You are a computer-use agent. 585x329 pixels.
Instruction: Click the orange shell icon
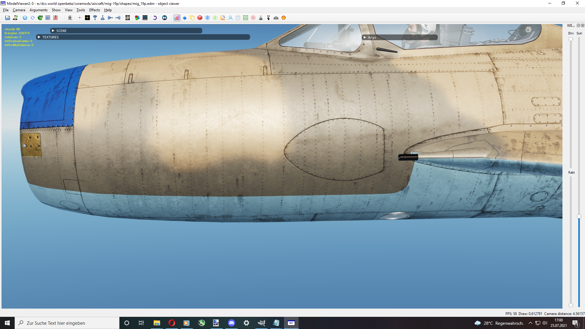284,18
